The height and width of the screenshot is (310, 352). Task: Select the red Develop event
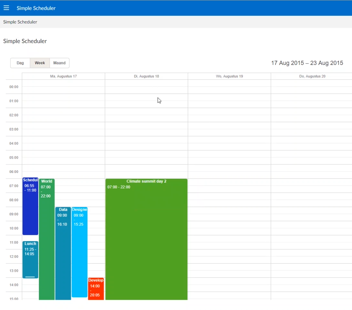click(x=96, y=289)
